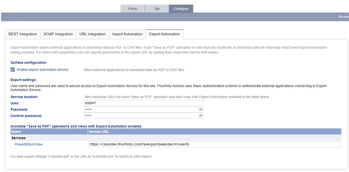
Task: Click the User input field containing 'export'
Action: point(143,103)
